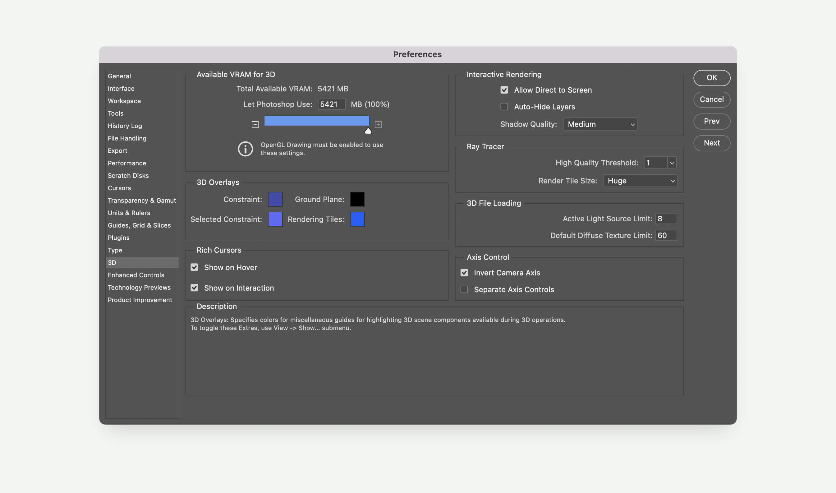The height and width of the screenshot is (493, 836).
Task: Click the blue VRAM usage bar
Action: pos(317,121)
